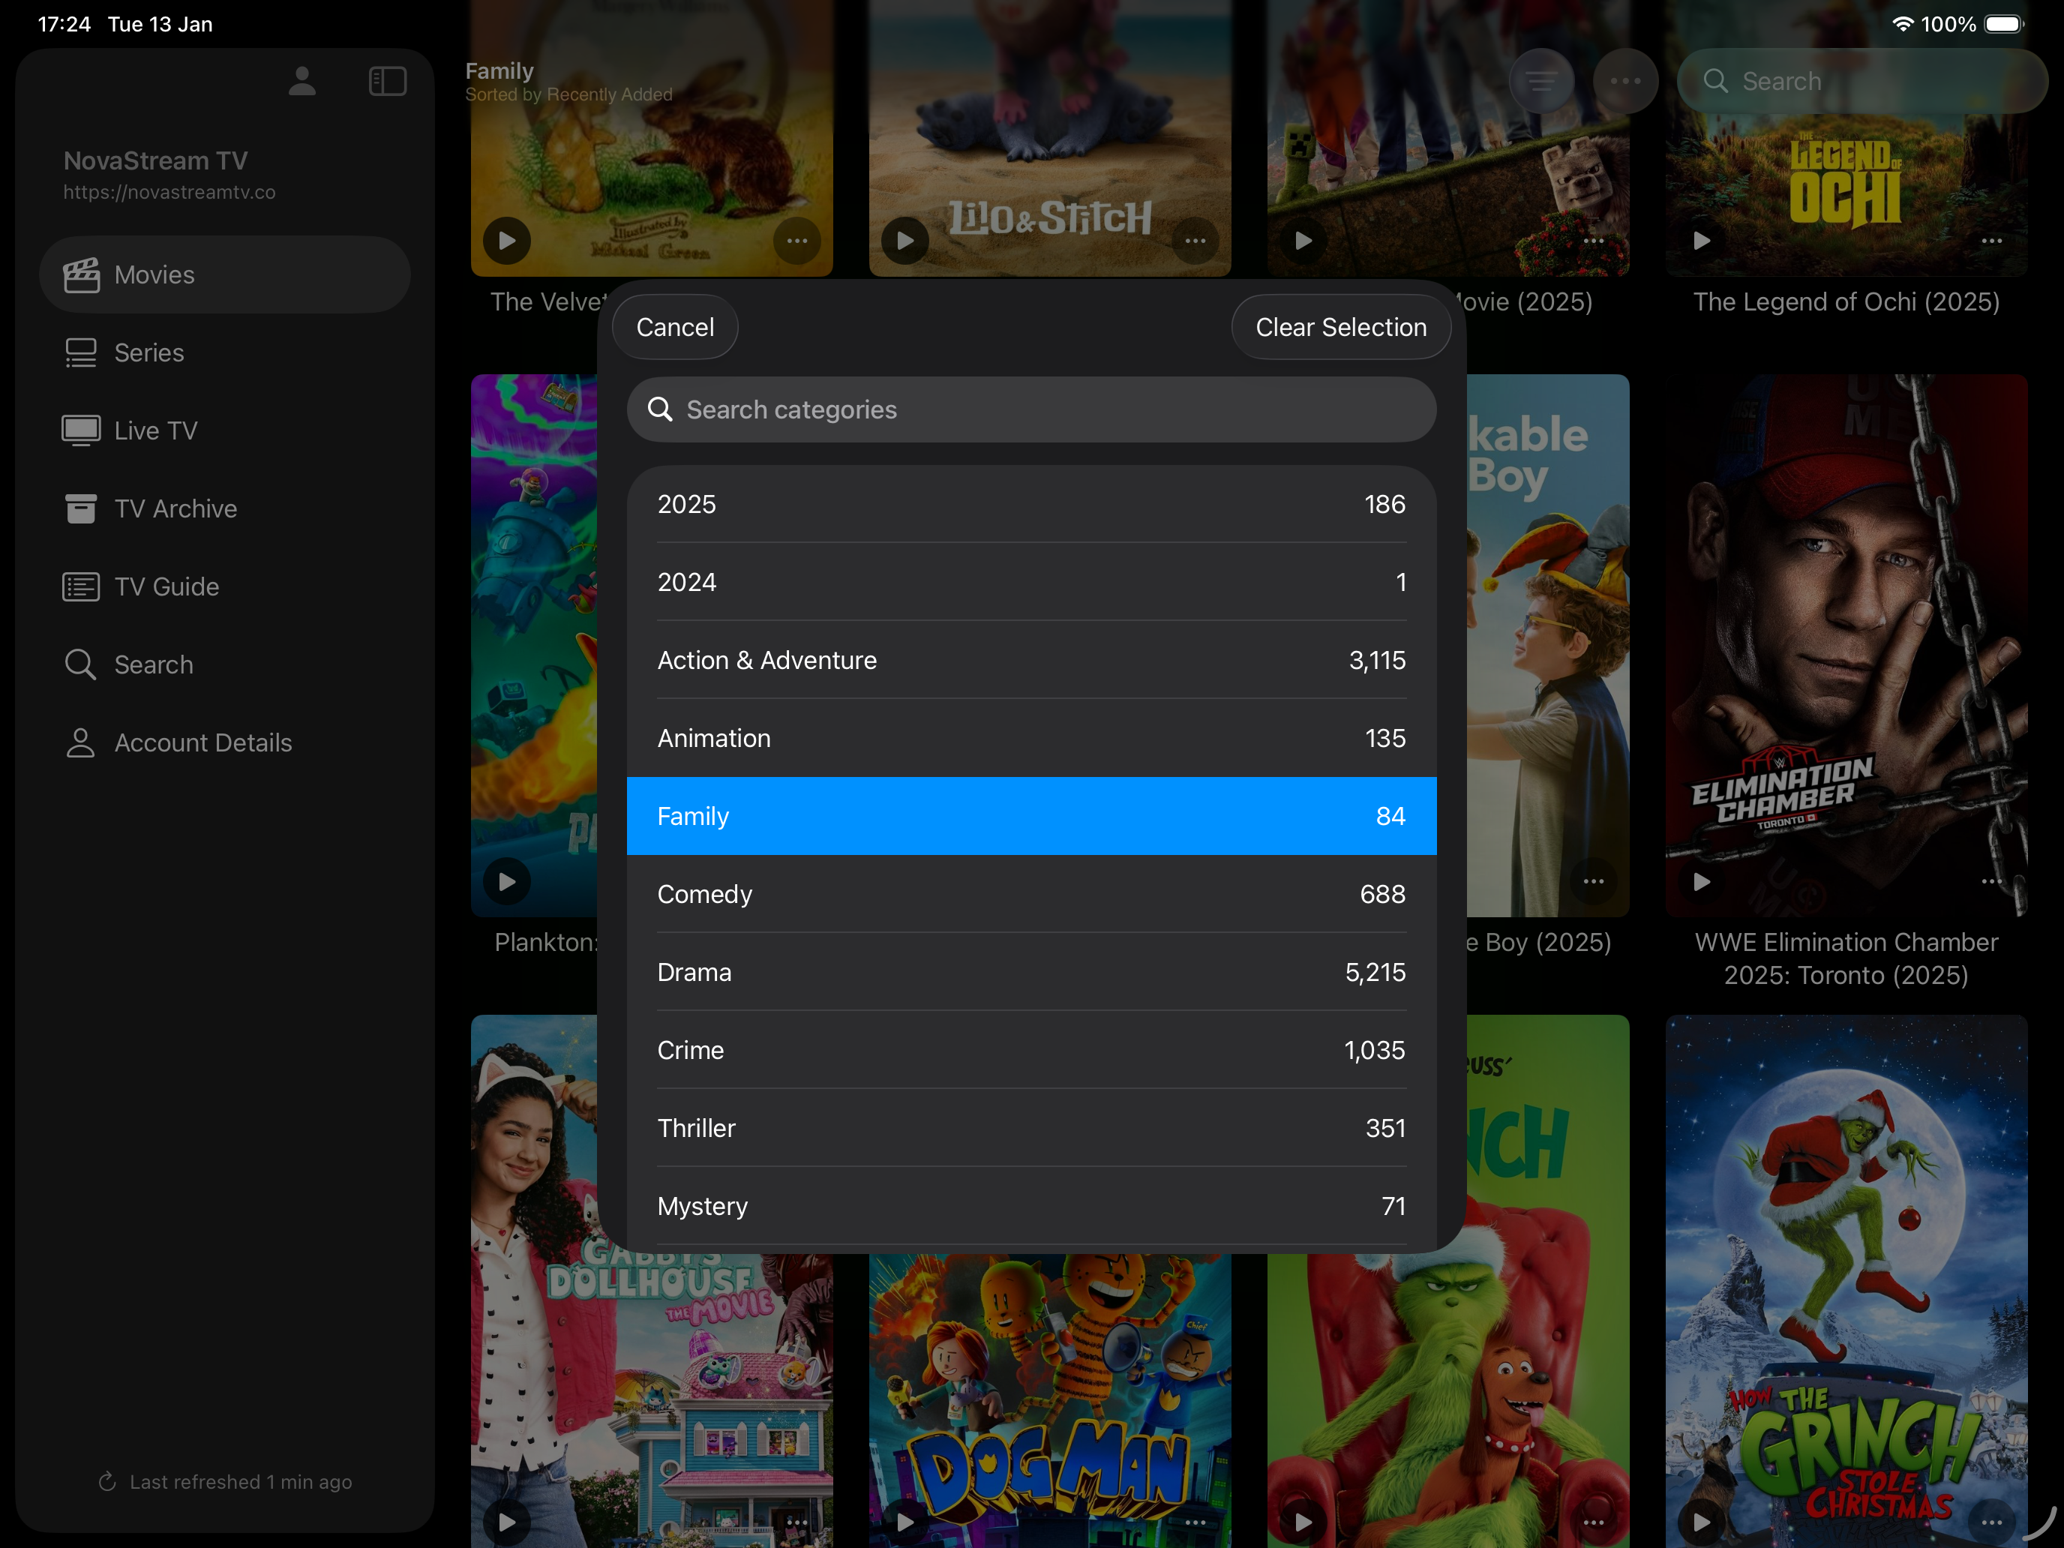
Task: Play Dog Man
Action: (x=905, y=1522)
